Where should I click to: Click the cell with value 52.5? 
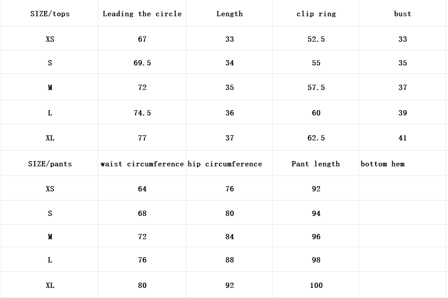(316, 39)
